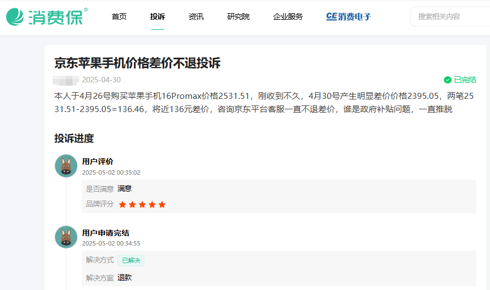The width and height of the screenshot is (490, 290).
Task: Click donkey avatar beside 用户申请完结
Action: point(66,237)
